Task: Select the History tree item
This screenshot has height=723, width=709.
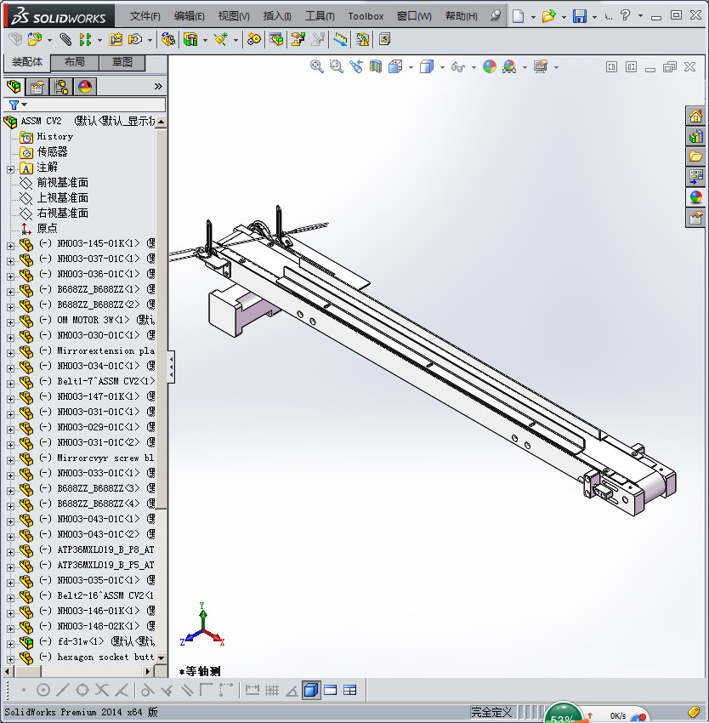Action: click(x=55, y=136)
